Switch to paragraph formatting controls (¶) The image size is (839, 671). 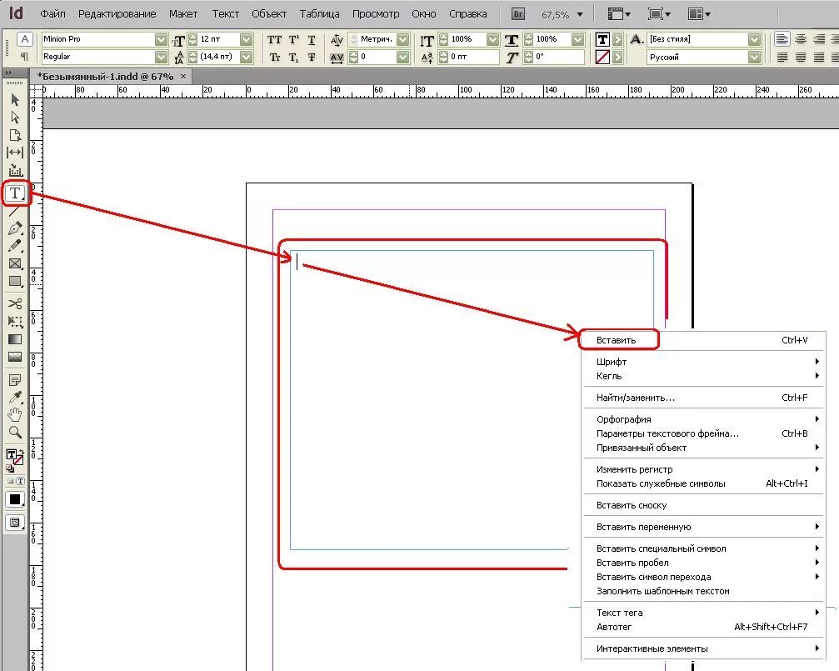25,56
